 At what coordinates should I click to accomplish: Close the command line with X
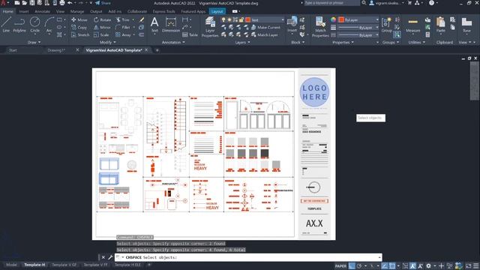(103, 257)
